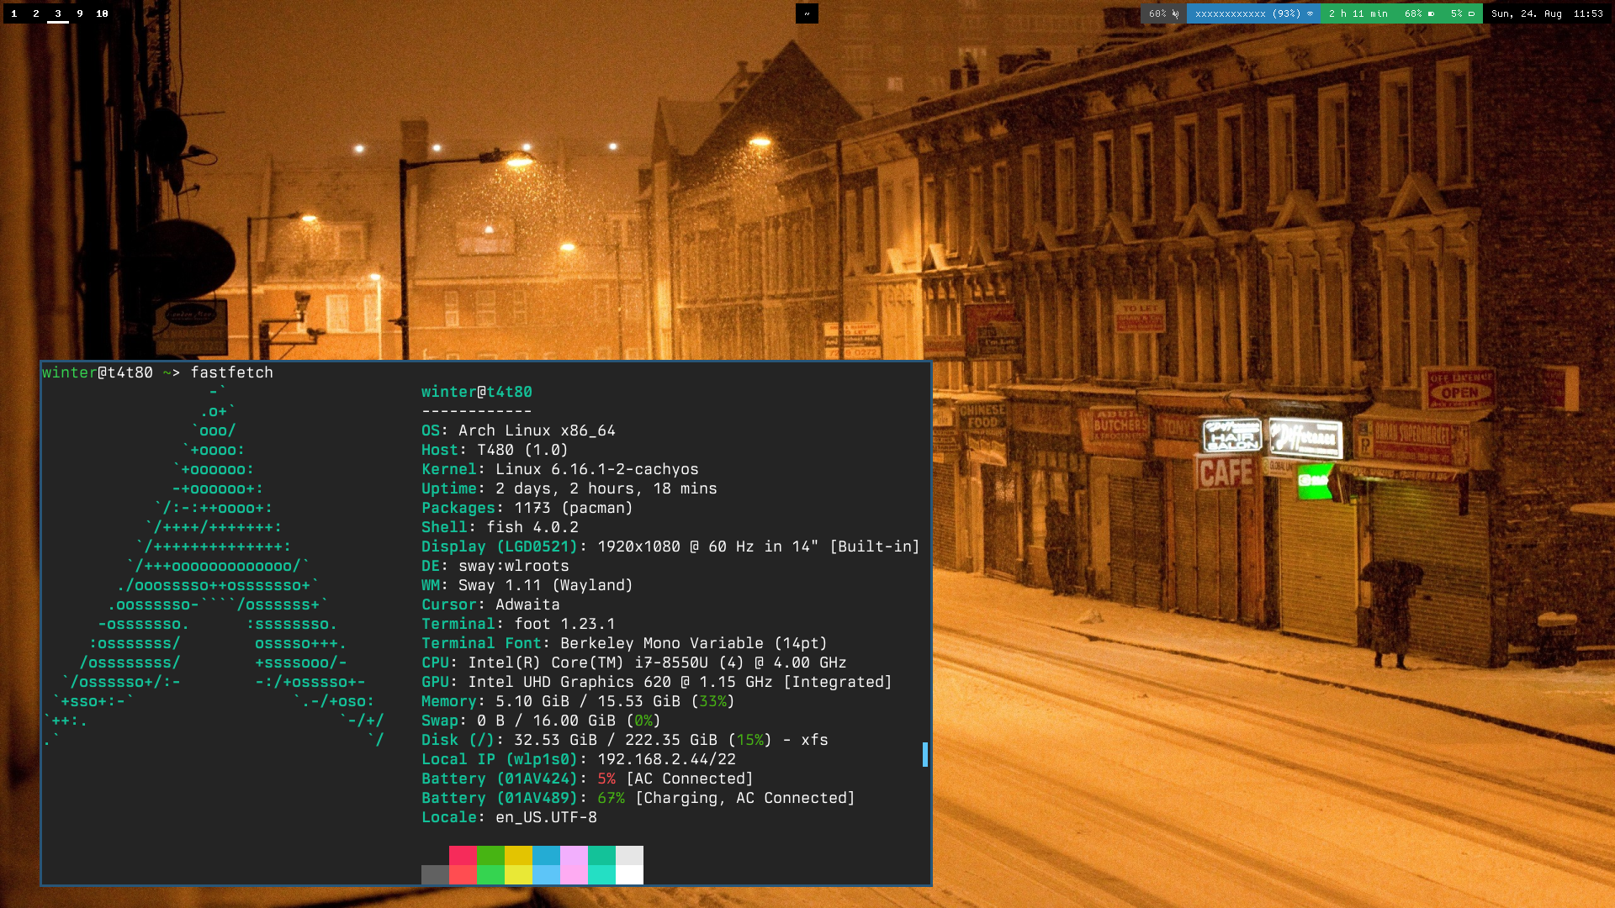Click the 60% volume module
The width and height of the screenshot is (1615, 908).
[x=1158, y=13]
